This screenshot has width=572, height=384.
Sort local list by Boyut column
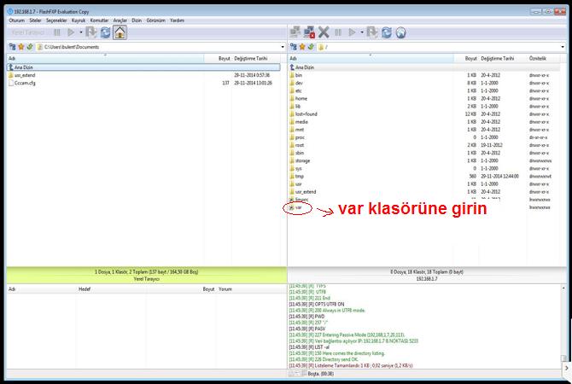pyautogui.click(x=224, y=59)
